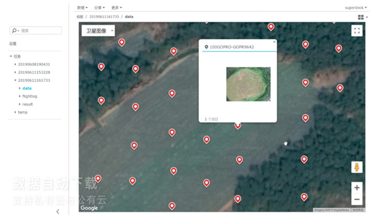Viewport: 372px width, 217px height.
Task: Collapse the 20190611161733 folder arrow
Action: point(15,80)
